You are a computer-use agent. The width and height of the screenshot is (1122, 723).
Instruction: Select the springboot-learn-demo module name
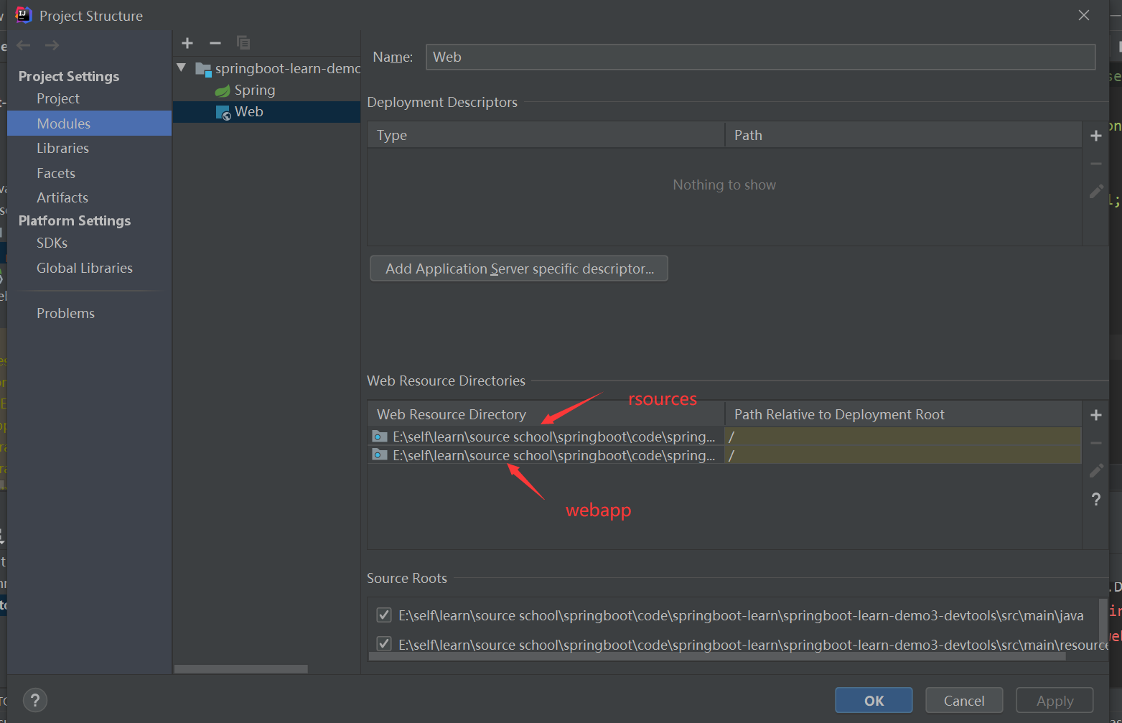[288, 69]
